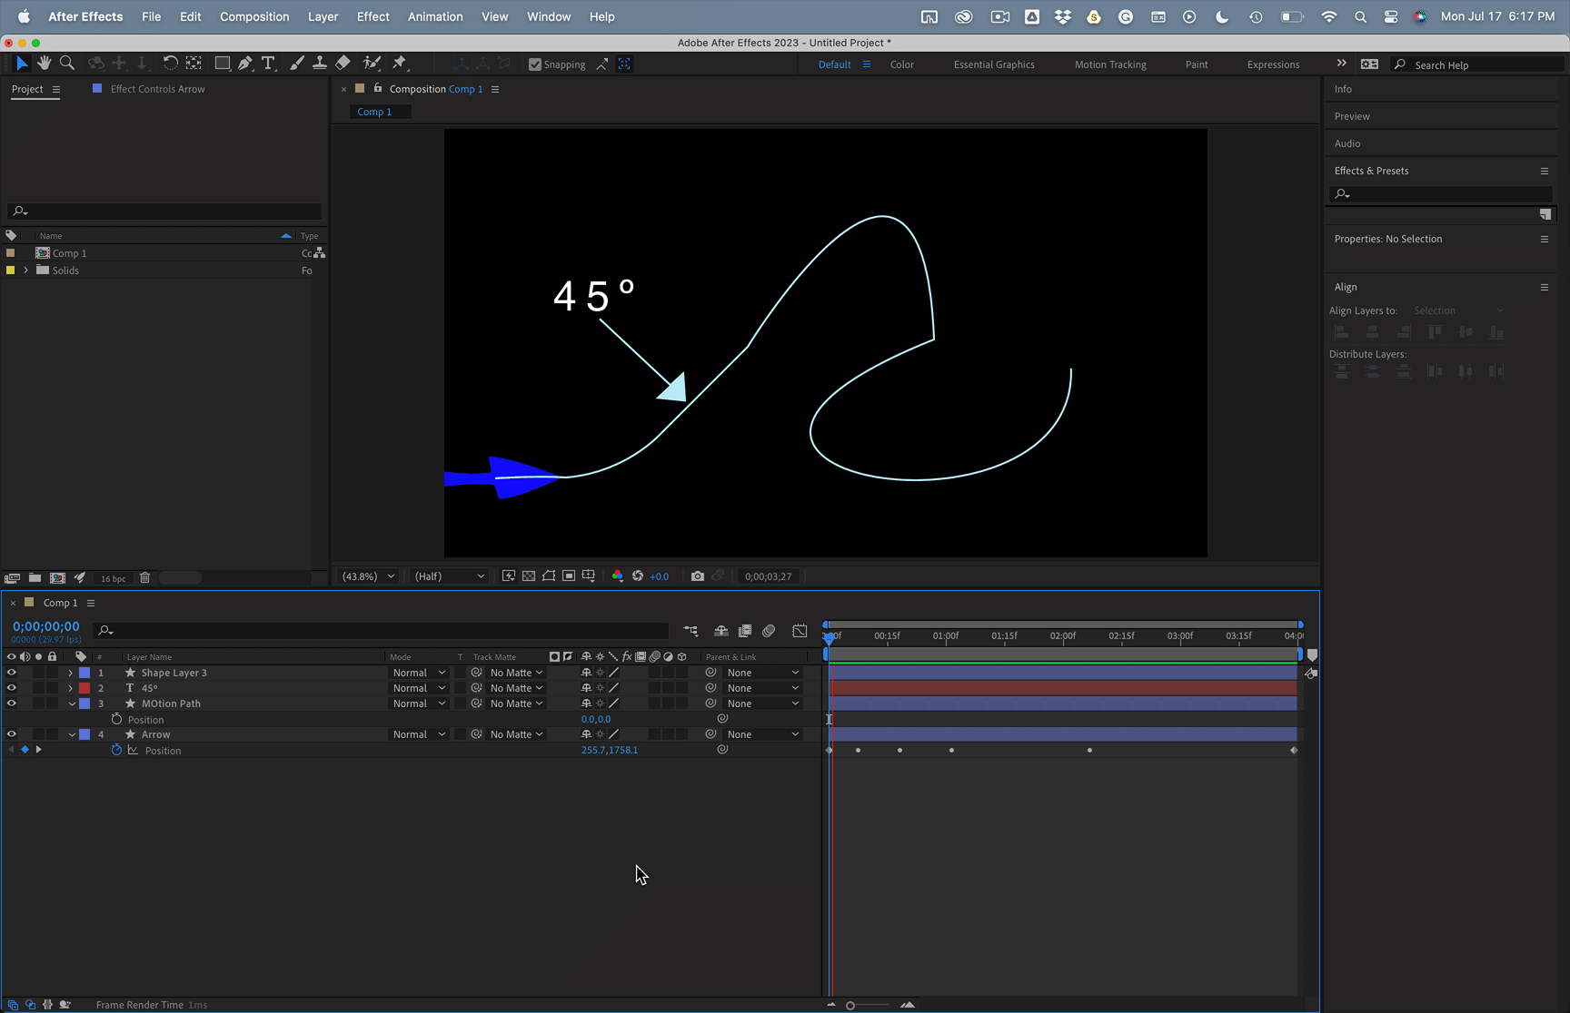Viewport: 1570px width, 1013px height.
Task: Open Effect Controls Arrow tab
Action: (x=157, y=89)
